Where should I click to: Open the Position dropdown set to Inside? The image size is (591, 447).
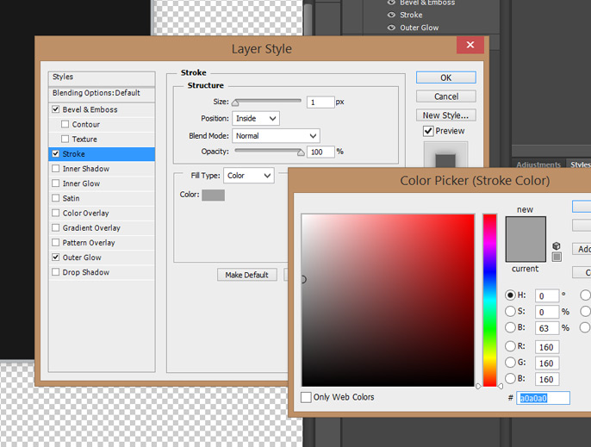tap(255, 118)
